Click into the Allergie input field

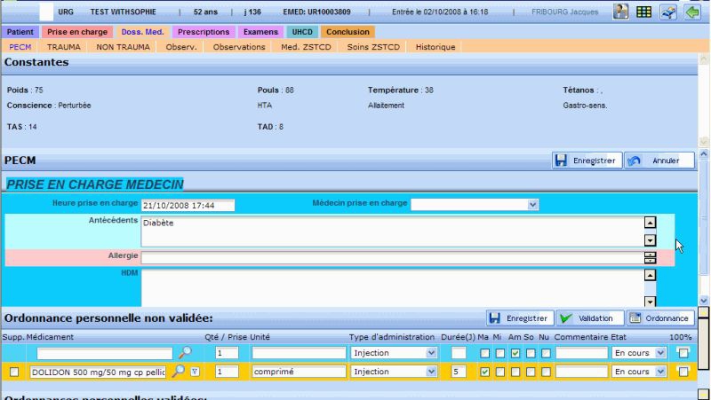tap(391, 257)
